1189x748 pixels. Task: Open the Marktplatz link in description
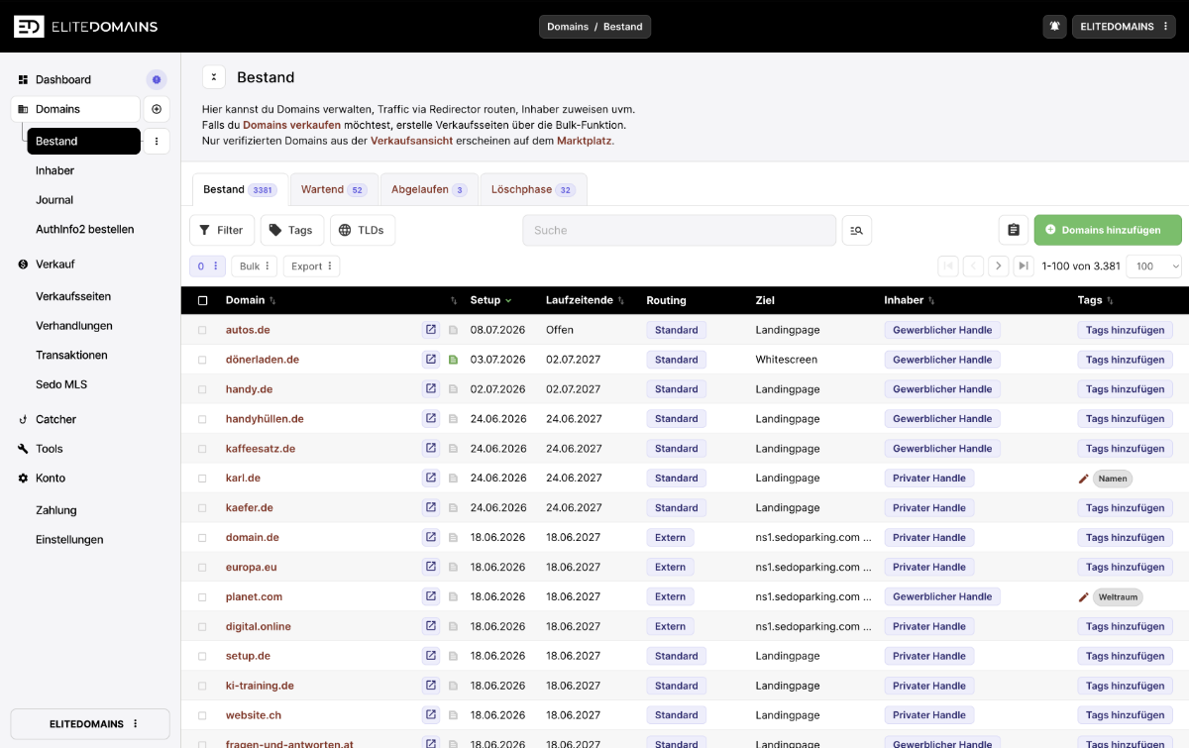(x=585, y=141)
